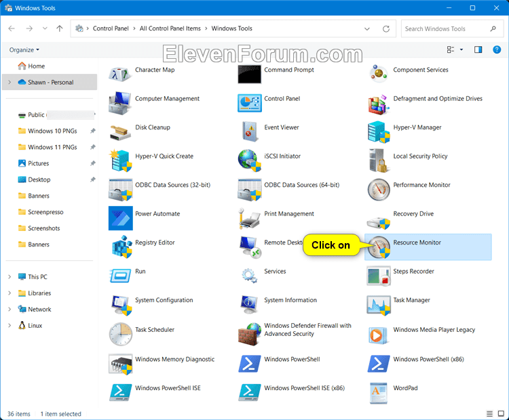The width and height of the screenshot is (509, 420).
Task: Click Control Panel in the breadcrumb
Action: click(x=111, y=28)
